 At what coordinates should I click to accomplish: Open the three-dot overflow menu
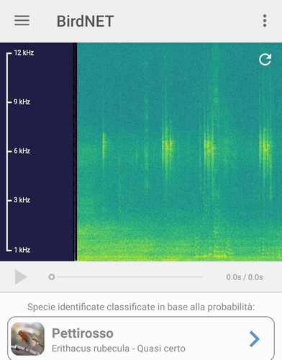click(265, 21)
